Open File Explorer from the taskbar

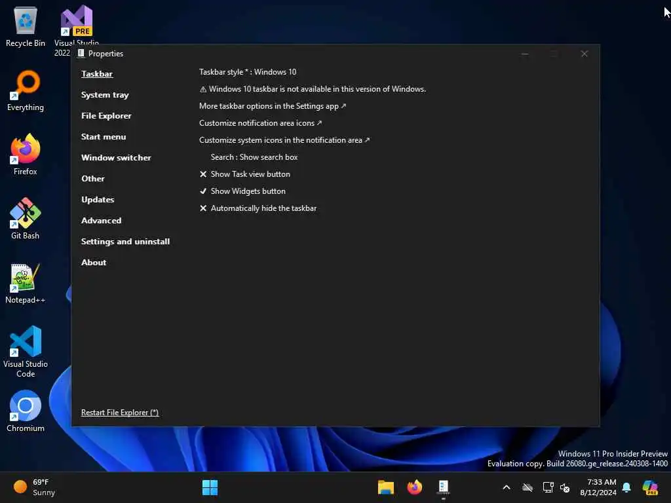click(385, 487)
